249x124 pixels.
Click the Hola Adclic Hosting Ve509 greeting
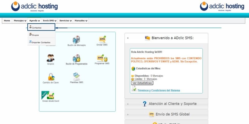(x=147, y=52)
